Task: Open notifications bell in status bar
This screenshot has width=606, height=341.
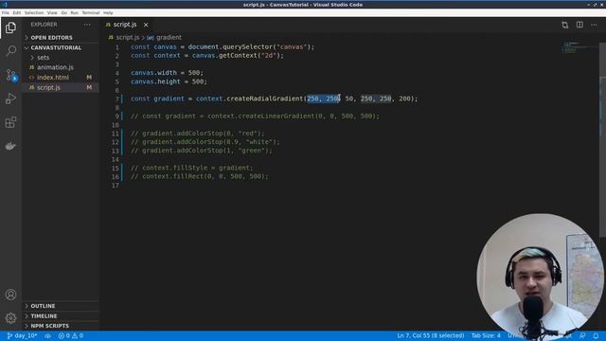Action: 596,335
